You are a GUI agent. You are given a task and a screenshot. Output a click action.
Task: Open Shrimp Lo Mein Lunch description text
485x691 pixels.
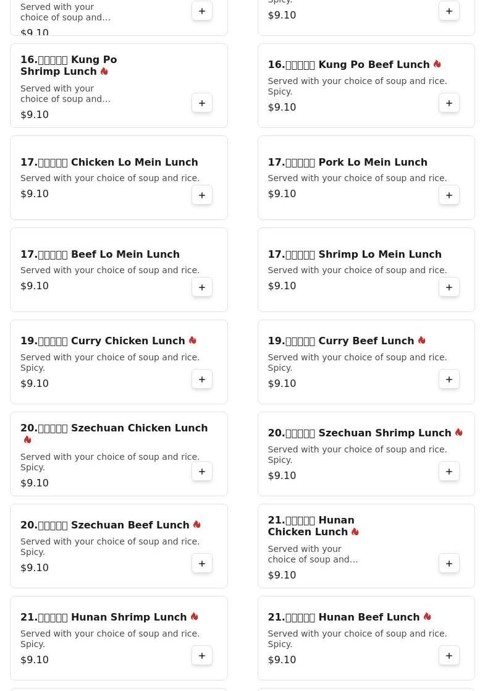(357, 270)
